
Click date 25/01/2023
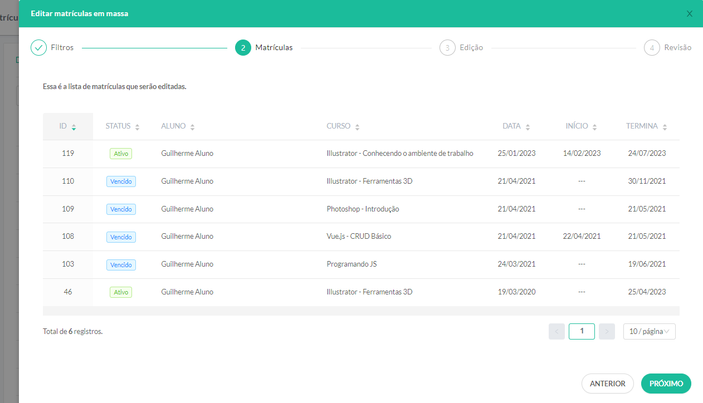[x=516, y=154]
